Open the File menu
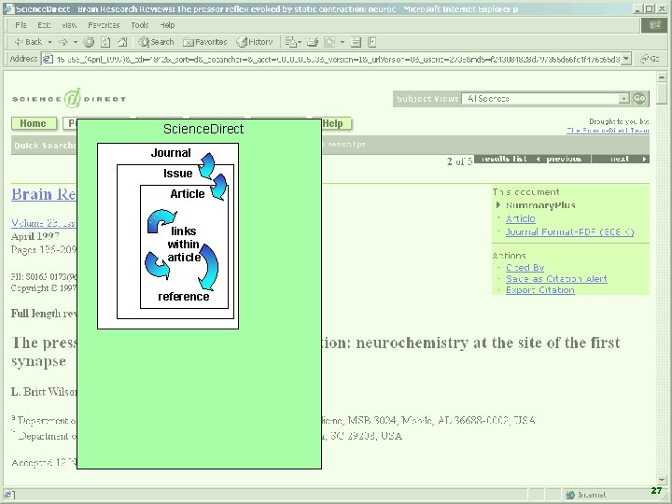Screen dimensions: 672x504 21,25
